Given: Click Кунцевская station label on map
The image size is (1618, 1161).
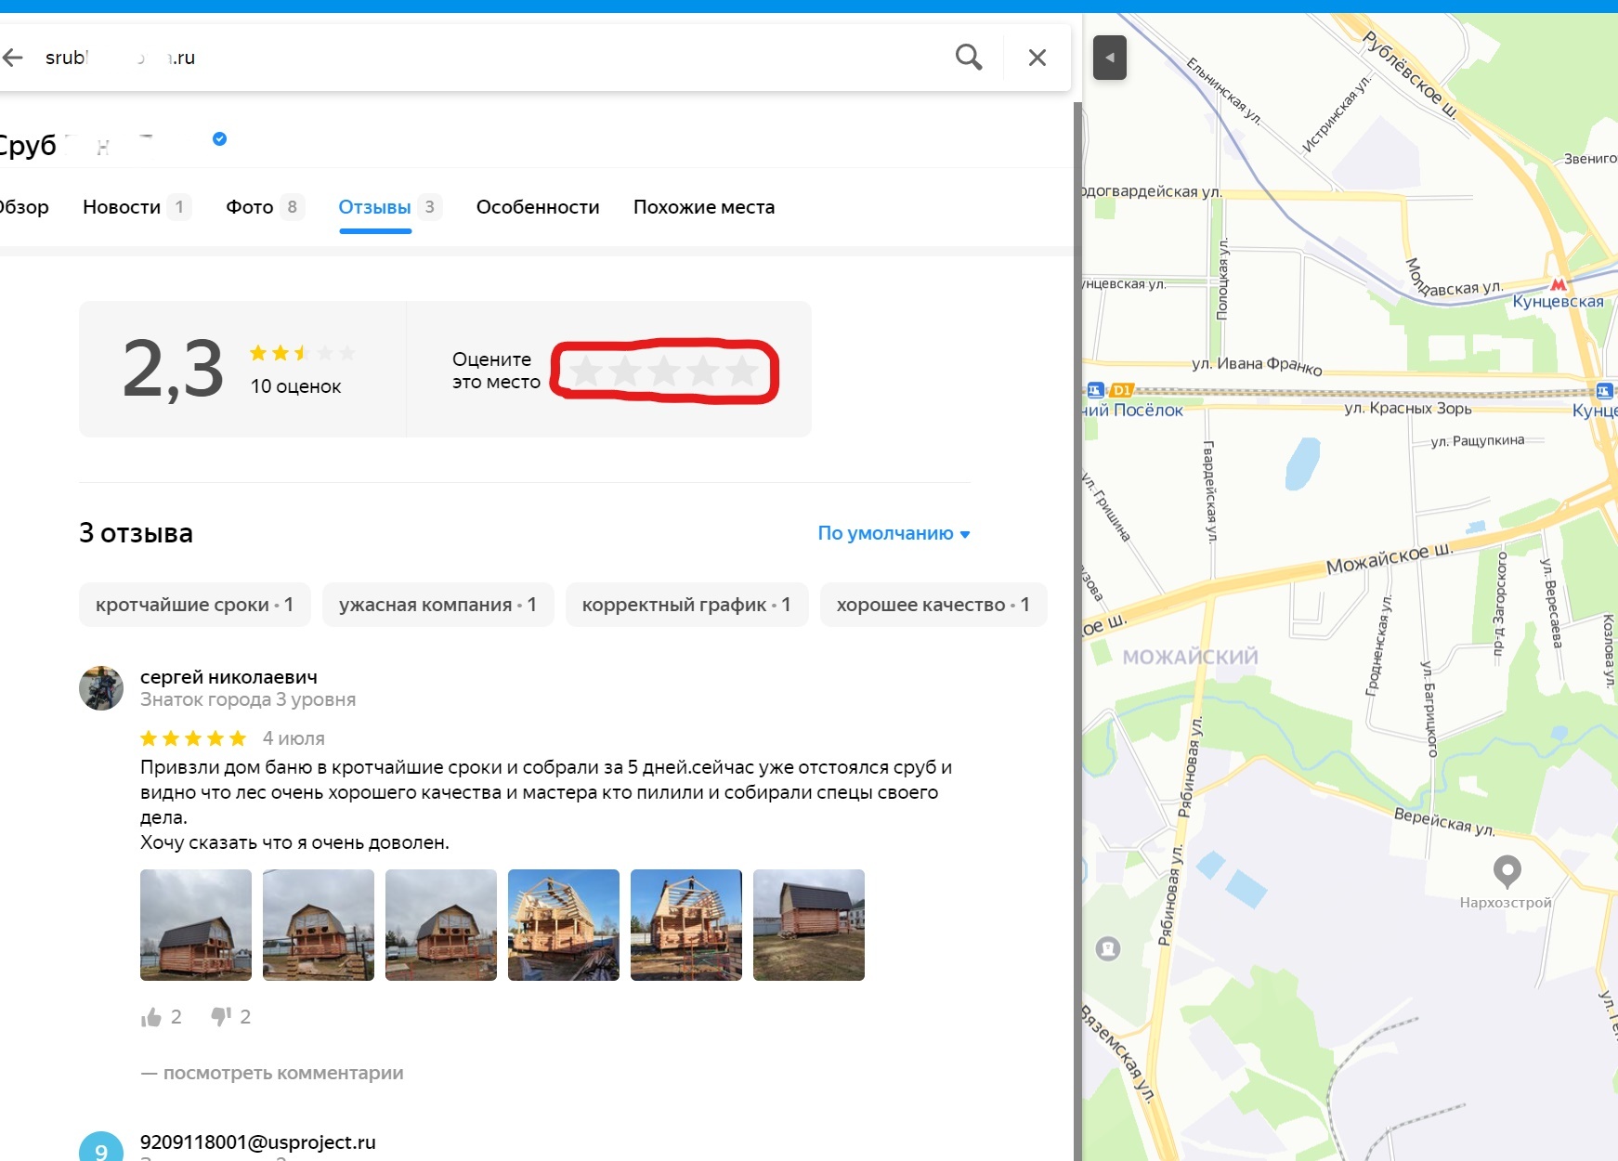Looking at the screenshot, I should pos(1558,302).
